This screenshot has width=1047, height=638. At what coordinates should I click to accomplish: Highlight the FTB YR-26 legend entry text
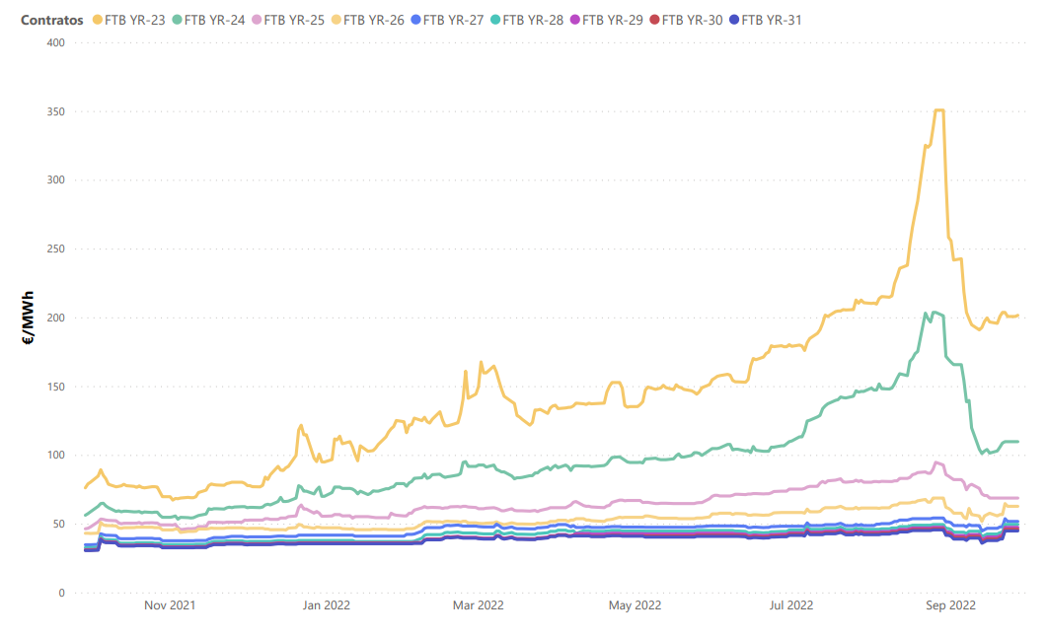(373, 20)
